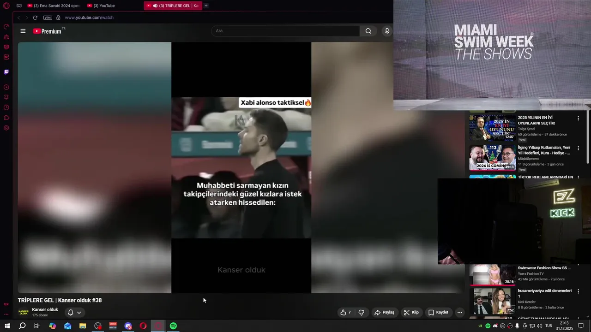The height and width of the screenshot is (332, 591).
Task: Go to YouTube Premium home logo
Action: click(x=47, y=31)
